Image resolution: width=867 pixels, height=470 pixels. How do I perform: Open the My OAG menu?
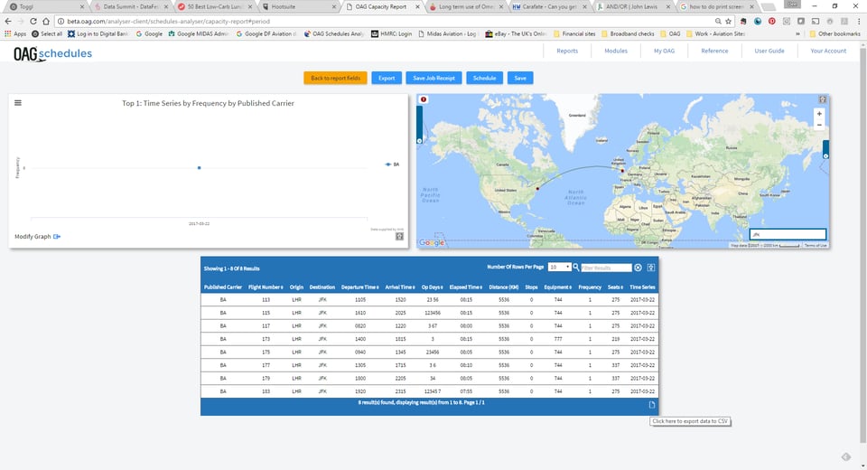pyautogui.click(x=664, y=51)
